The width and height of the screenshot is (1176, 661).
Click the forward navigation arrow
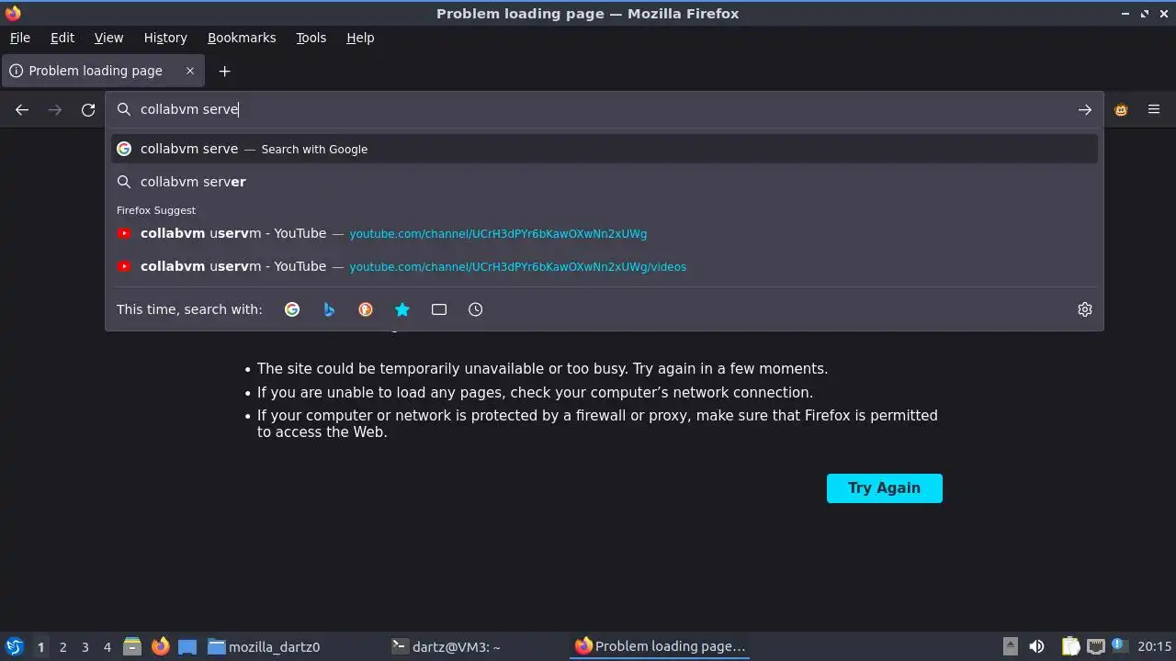tap(55, 110)
